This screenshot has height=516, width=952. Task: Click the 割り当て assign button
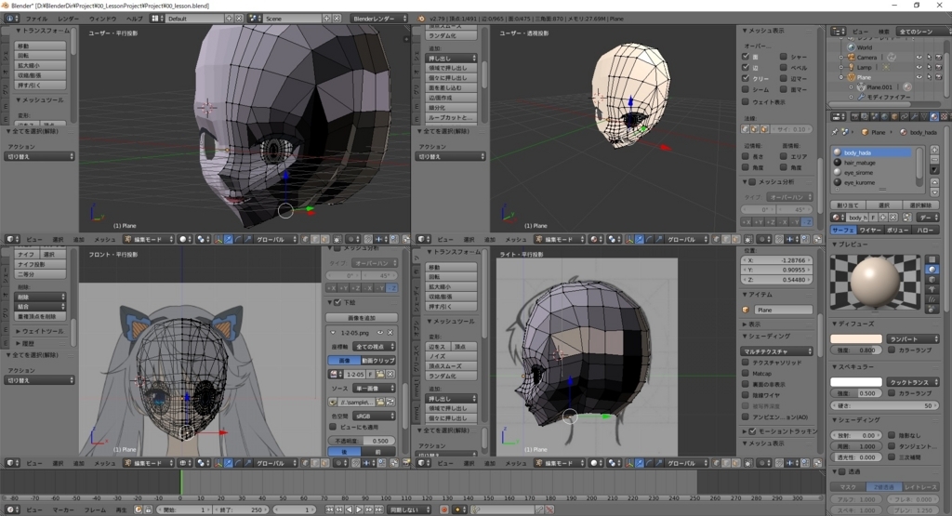pyautogui.click(x=847, y=205)
